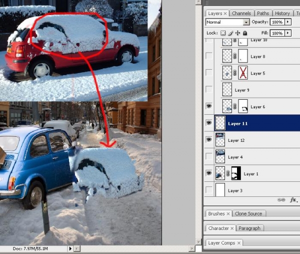The height and width of the screenshot is (254, 300).
Task: Click the mask link icon on Layer 6
Action: (x=235, y=106)
